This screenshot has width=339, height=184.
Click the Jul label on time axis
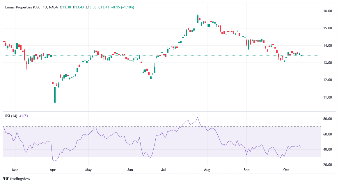click(164, 170)
